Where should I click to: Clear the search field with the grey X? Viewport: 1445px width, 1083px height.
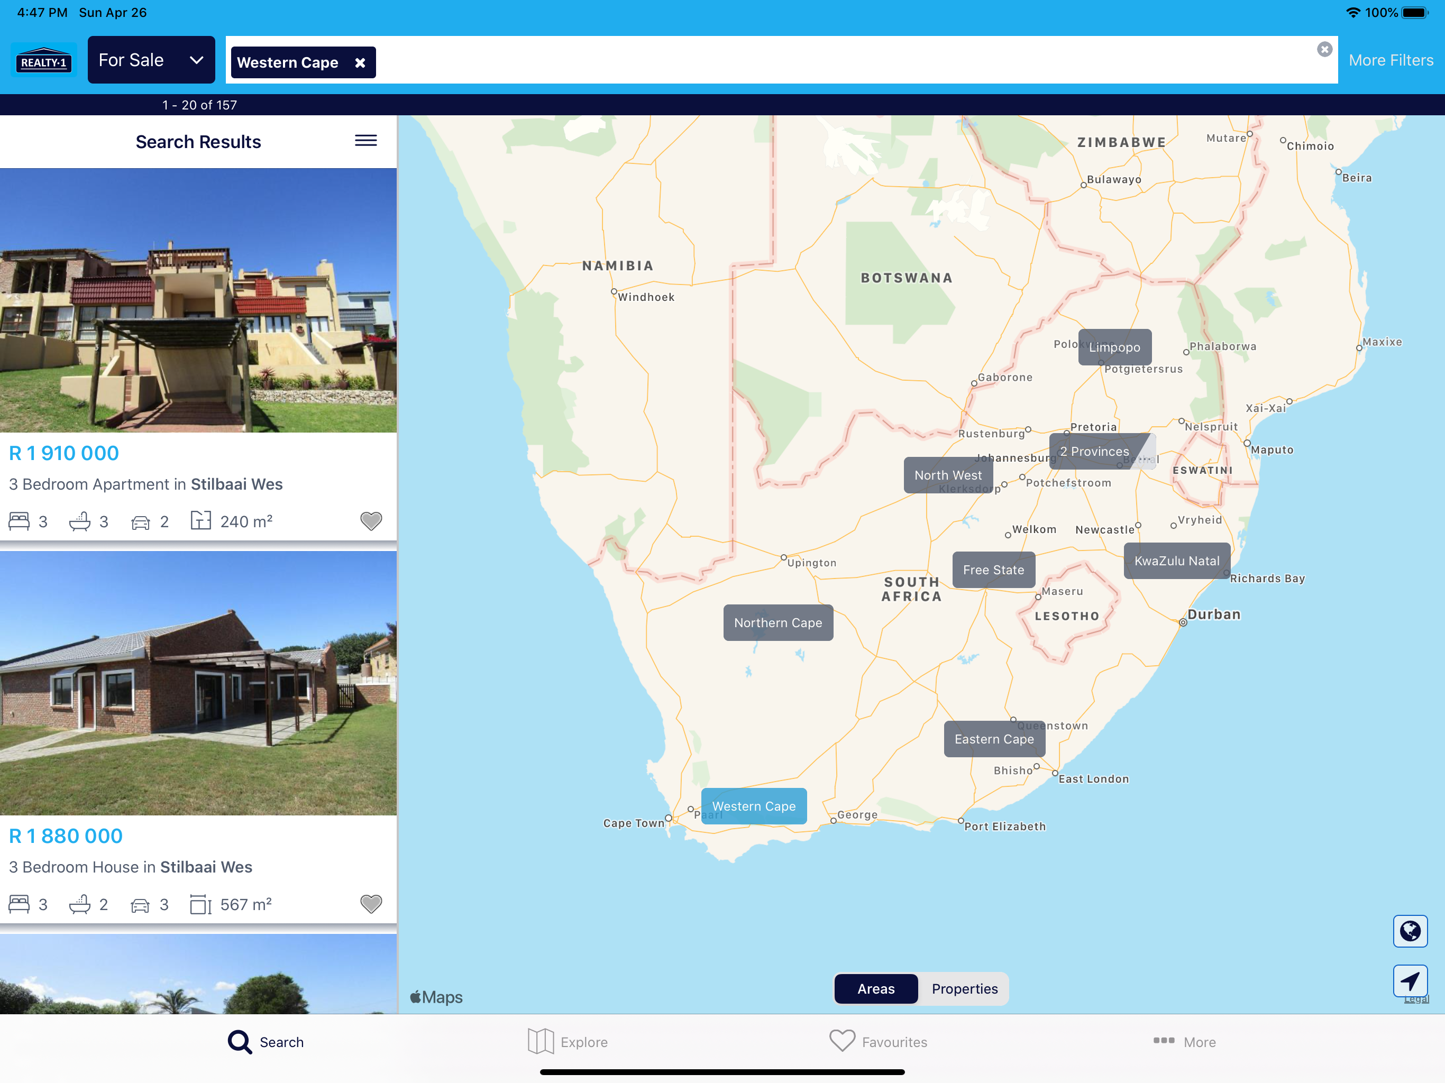tap(1324, 50)
